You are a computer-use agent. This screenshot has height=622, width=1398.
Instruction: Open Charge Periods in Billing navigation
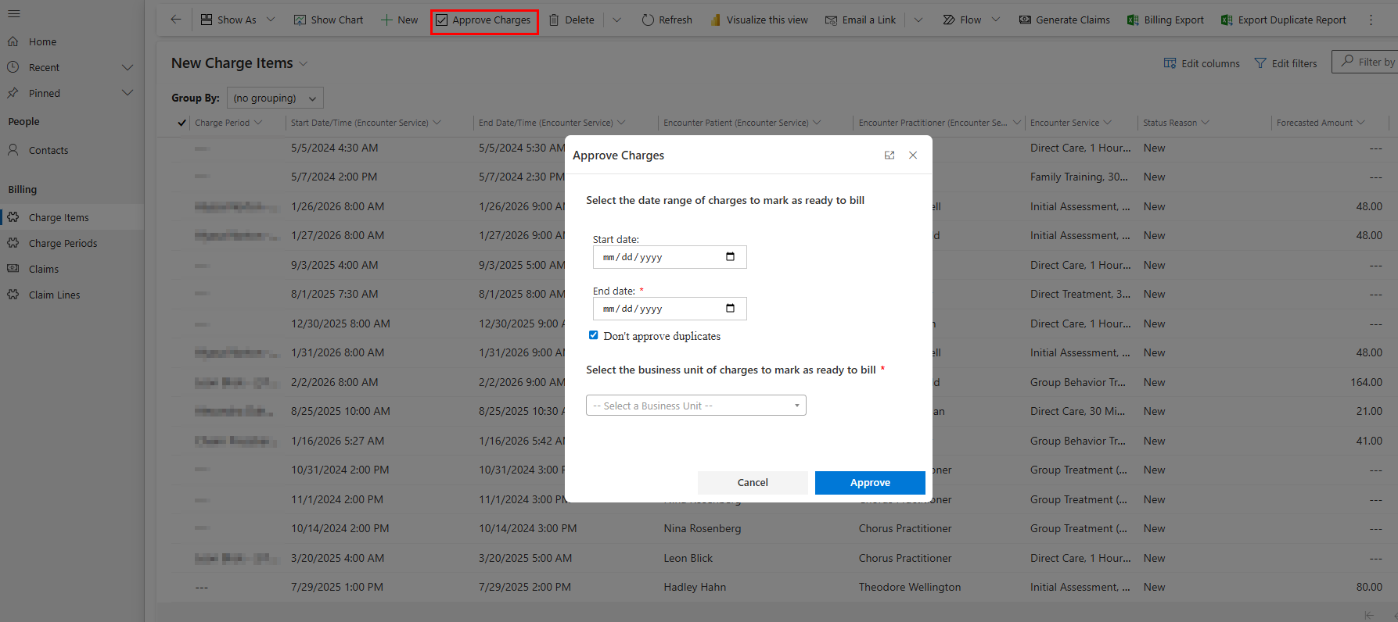[63, 243]
